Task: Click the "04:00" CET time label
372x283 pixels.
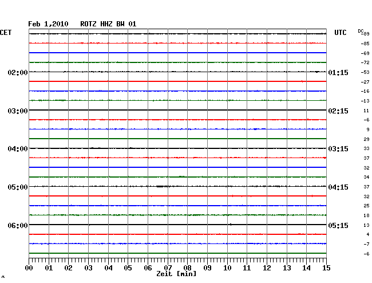Action: [18, 149]
